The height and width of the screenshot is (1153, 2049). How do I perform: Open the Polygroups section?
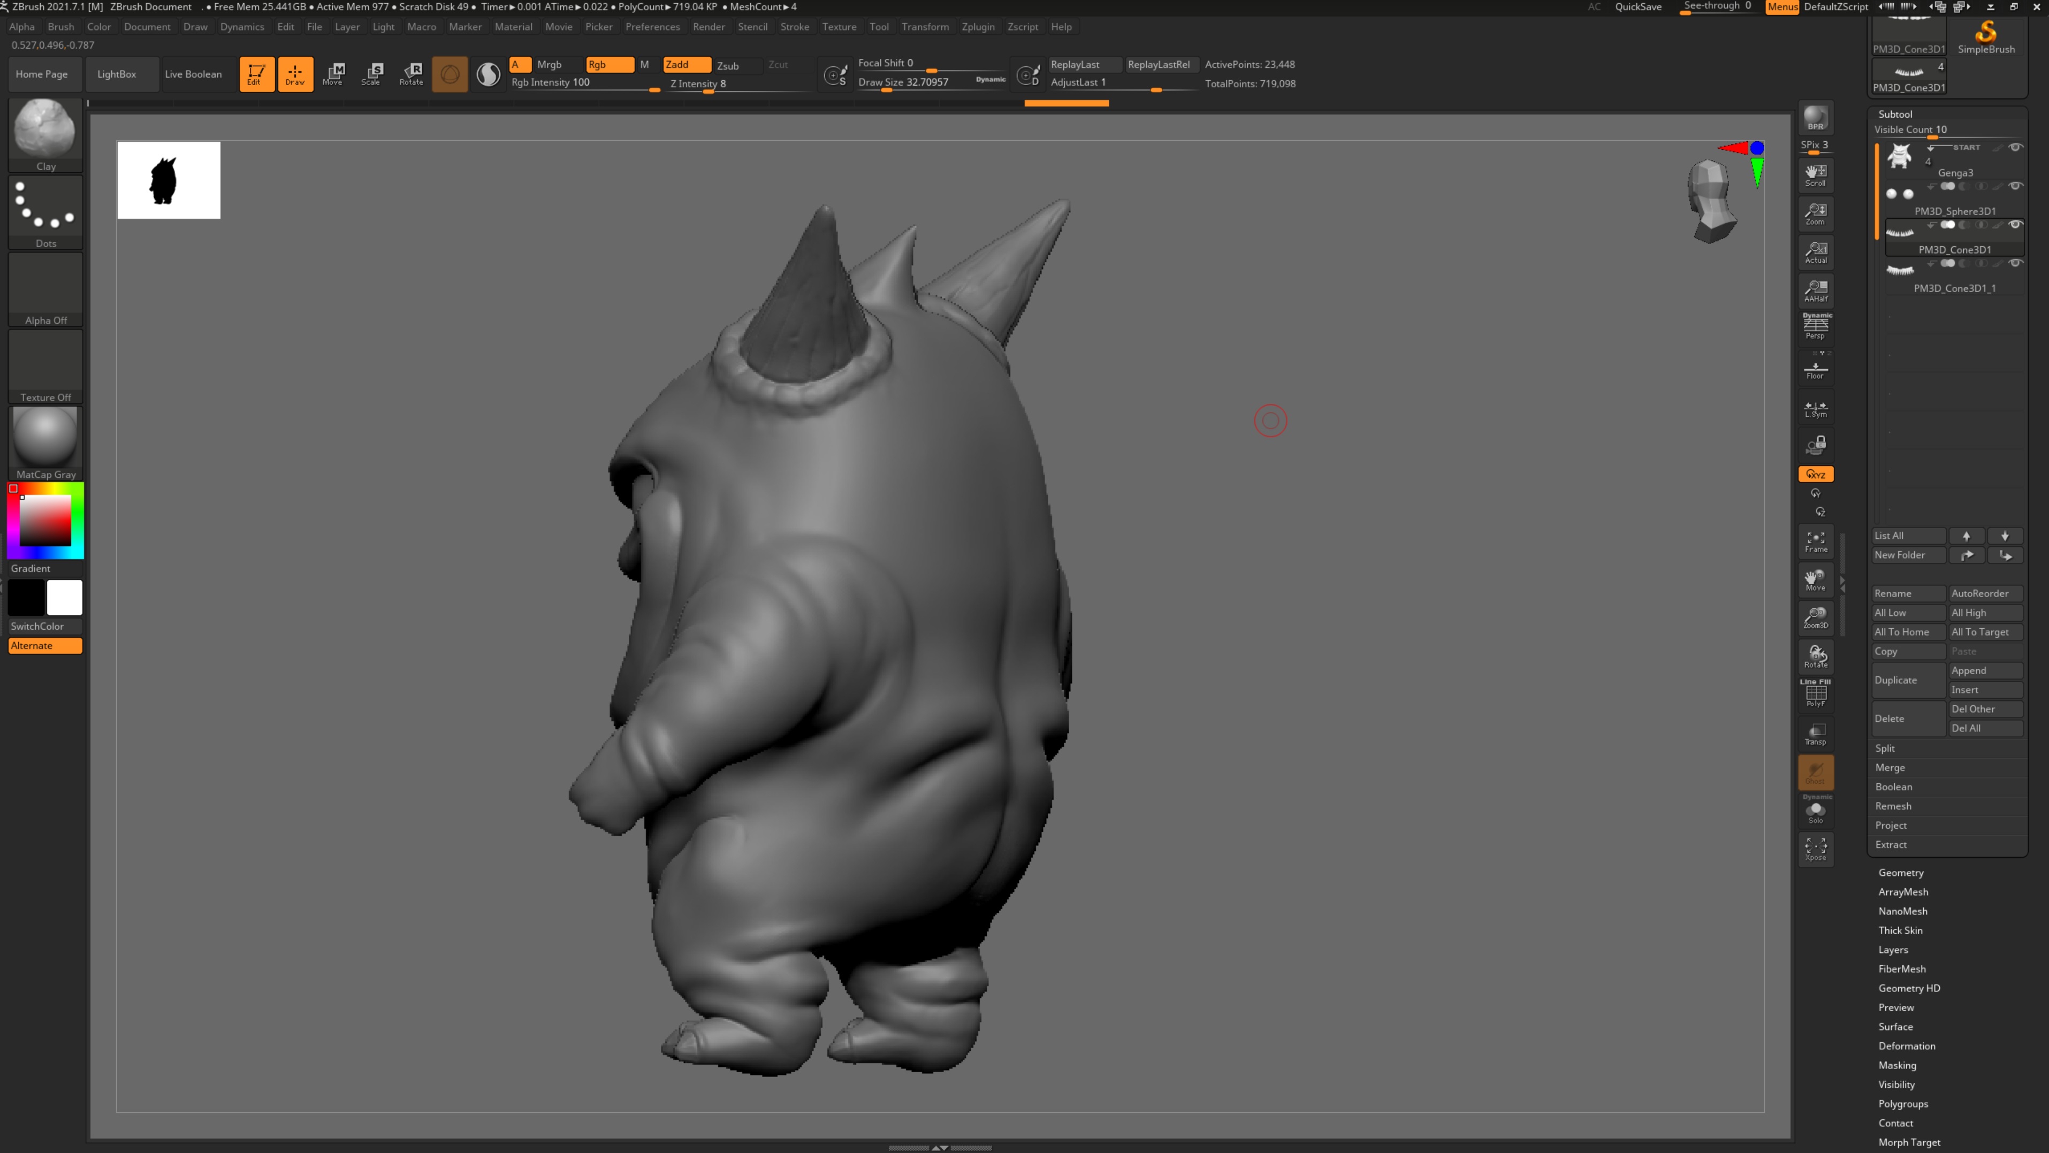pos(1903,1104)
